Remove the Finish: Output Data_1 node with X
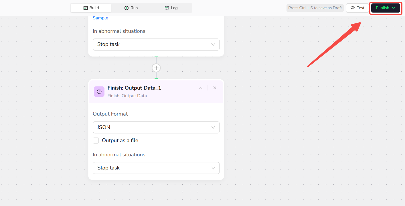Viewport: 405px width, 206px height. tap(215, 88)
